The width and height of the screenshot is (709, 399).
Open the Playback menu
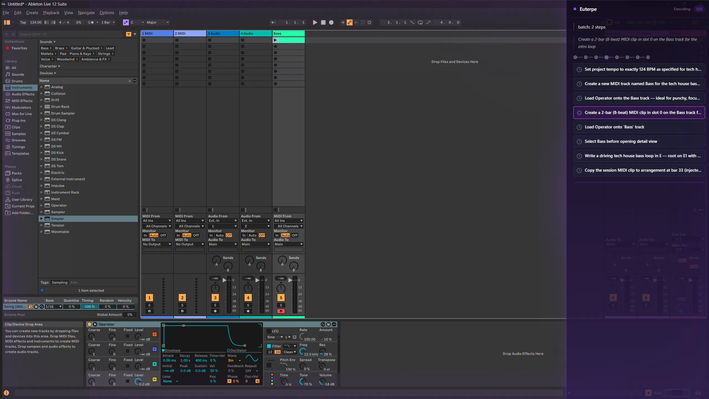pyautogui.click(x=51, y=13)
